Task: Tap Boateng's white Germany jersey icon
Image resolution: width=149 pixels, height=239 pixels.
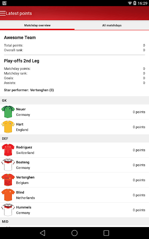Action: tap(8, 165)
